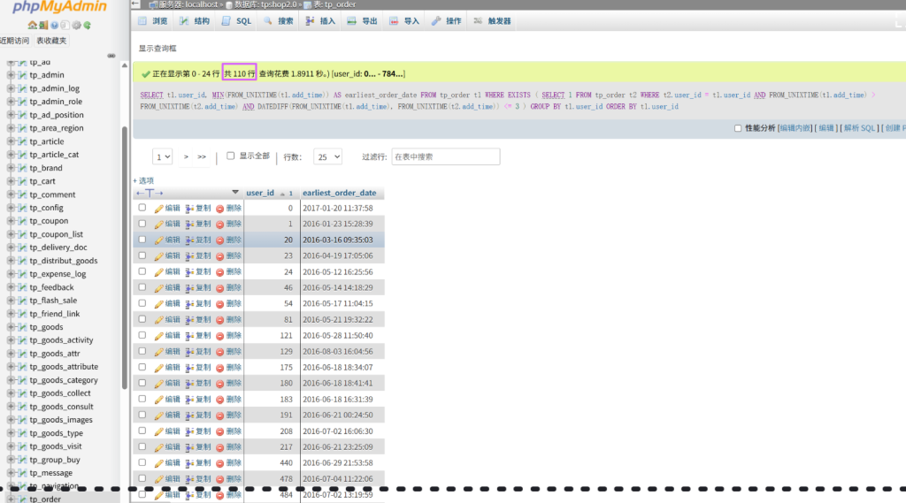Click the table icon next to tp_brand
906x503 pixels.
[22, 168]
